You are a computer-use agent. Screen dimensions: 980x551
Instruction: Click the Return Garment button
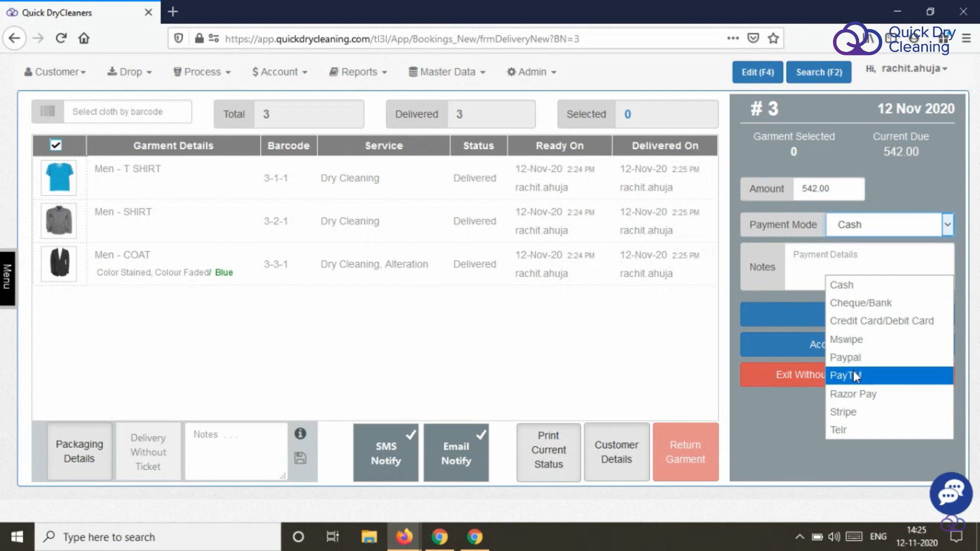[x=685, y=452]
